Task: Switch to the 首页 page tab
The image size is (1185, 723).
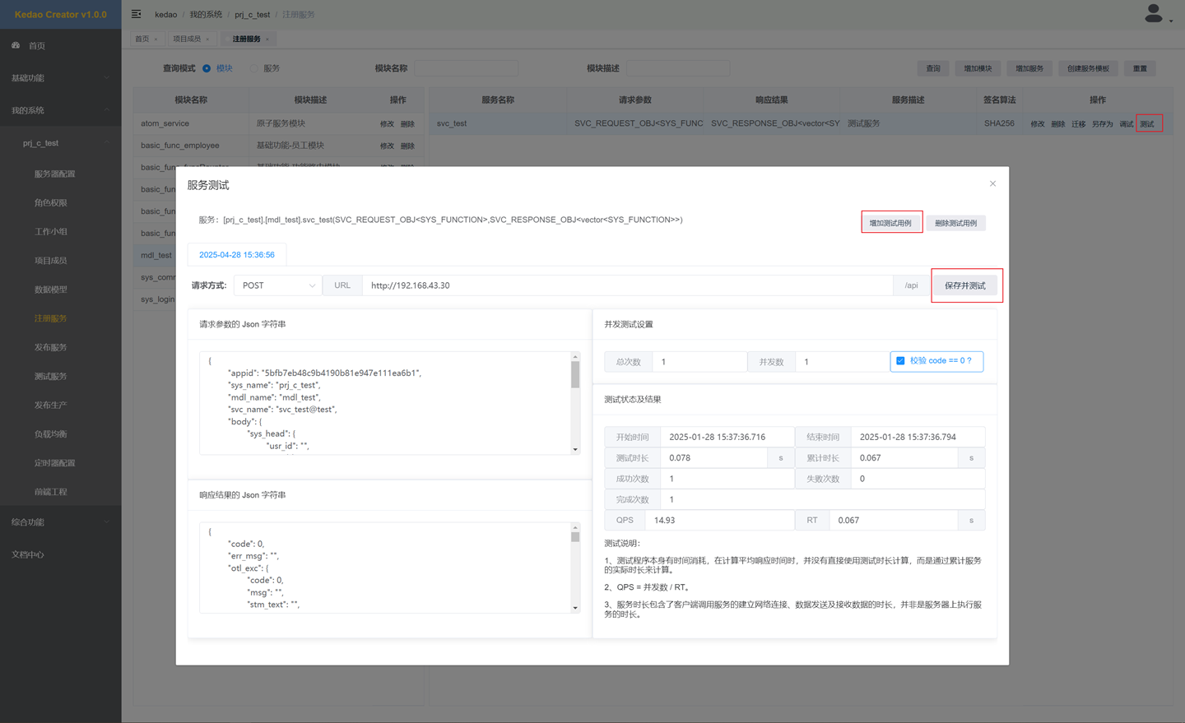Action: (x=142, y=39)
